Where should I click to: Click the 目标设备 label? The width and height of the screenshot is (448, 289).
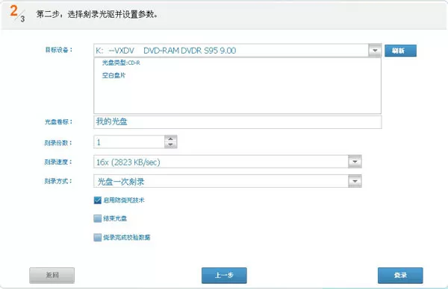tap(59, 50)
